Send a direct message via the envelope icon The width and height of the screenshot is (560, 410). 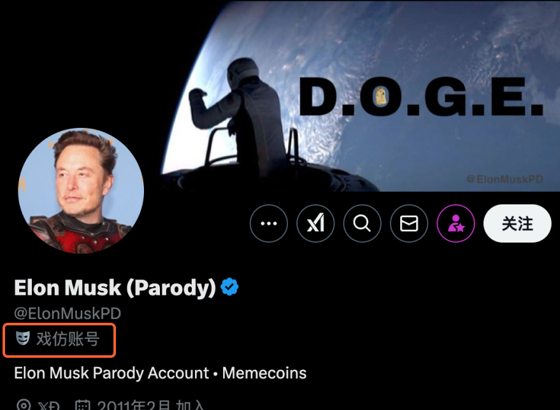[409, 223]
